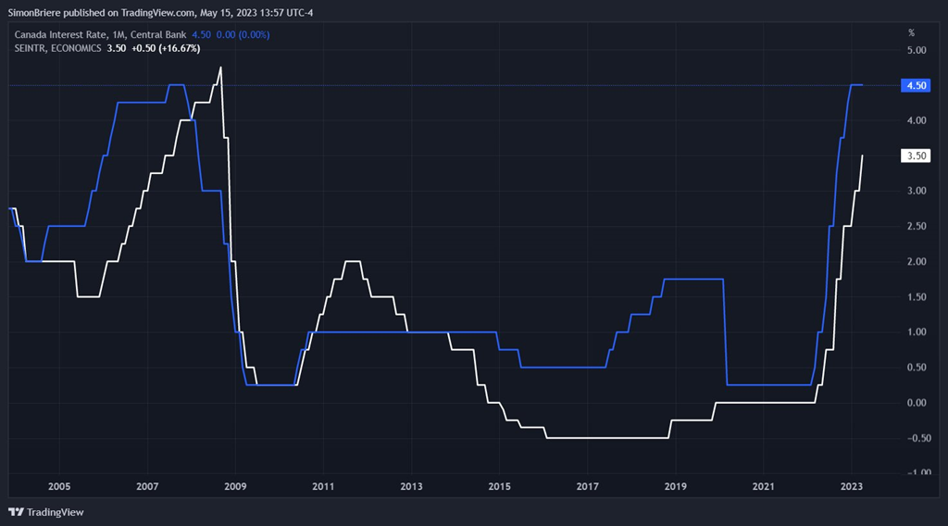Select 2013 on the time axis

(411, 486)
